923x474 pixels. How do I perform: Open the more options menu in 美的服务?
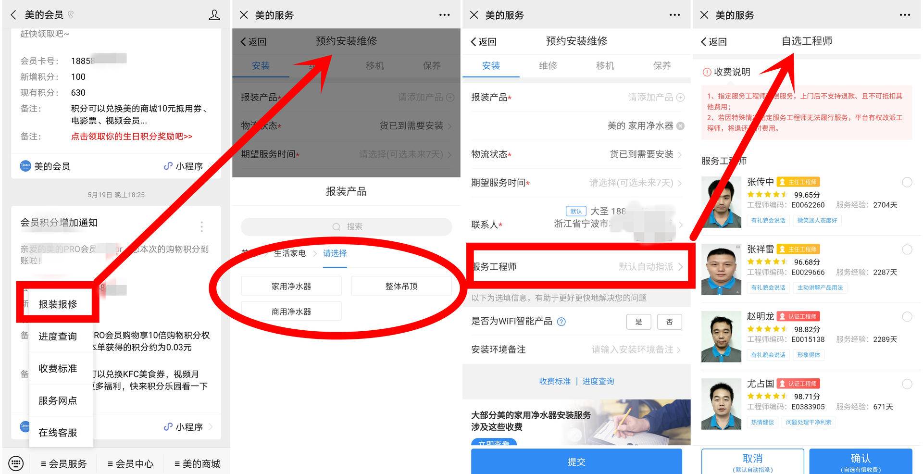(x=444, y=14)
